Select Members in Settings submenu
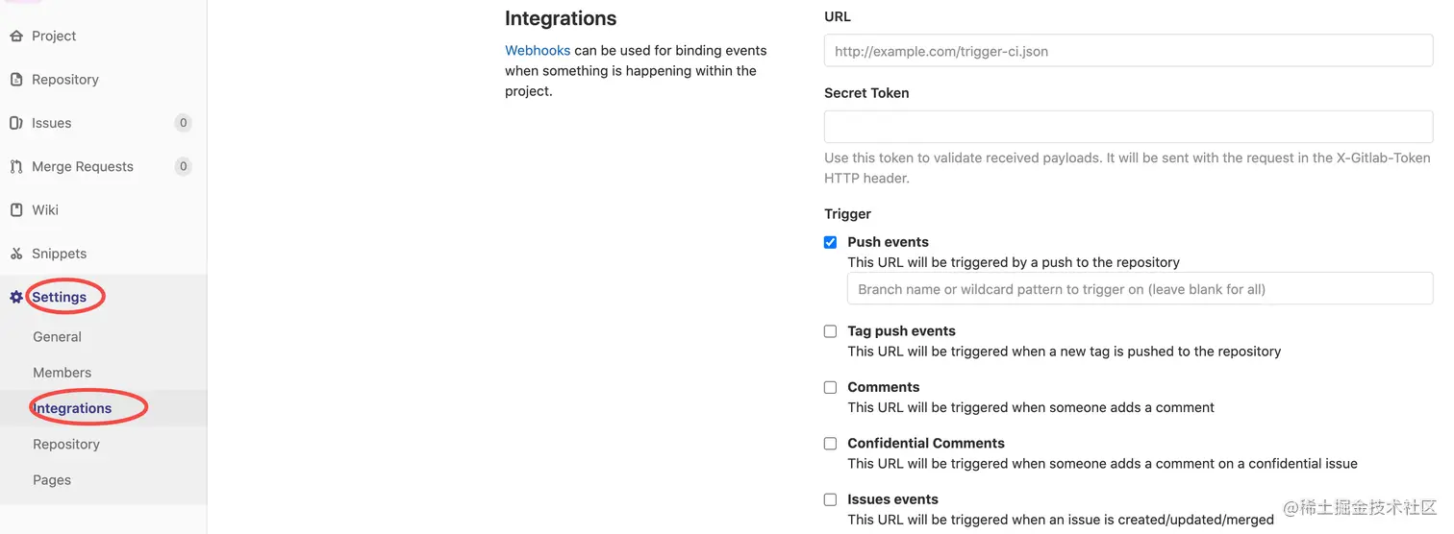This screenshot has width=1454, height=534. coord(63,373)
